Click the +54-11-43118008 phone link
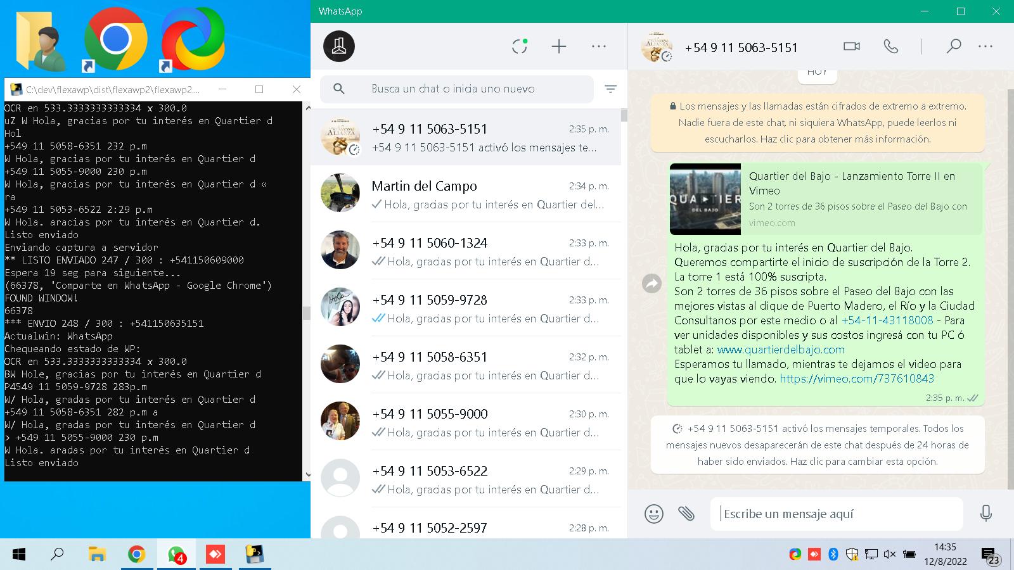Screen dimensions: 1014x570 pyautogui.click(x=887, y=320)
